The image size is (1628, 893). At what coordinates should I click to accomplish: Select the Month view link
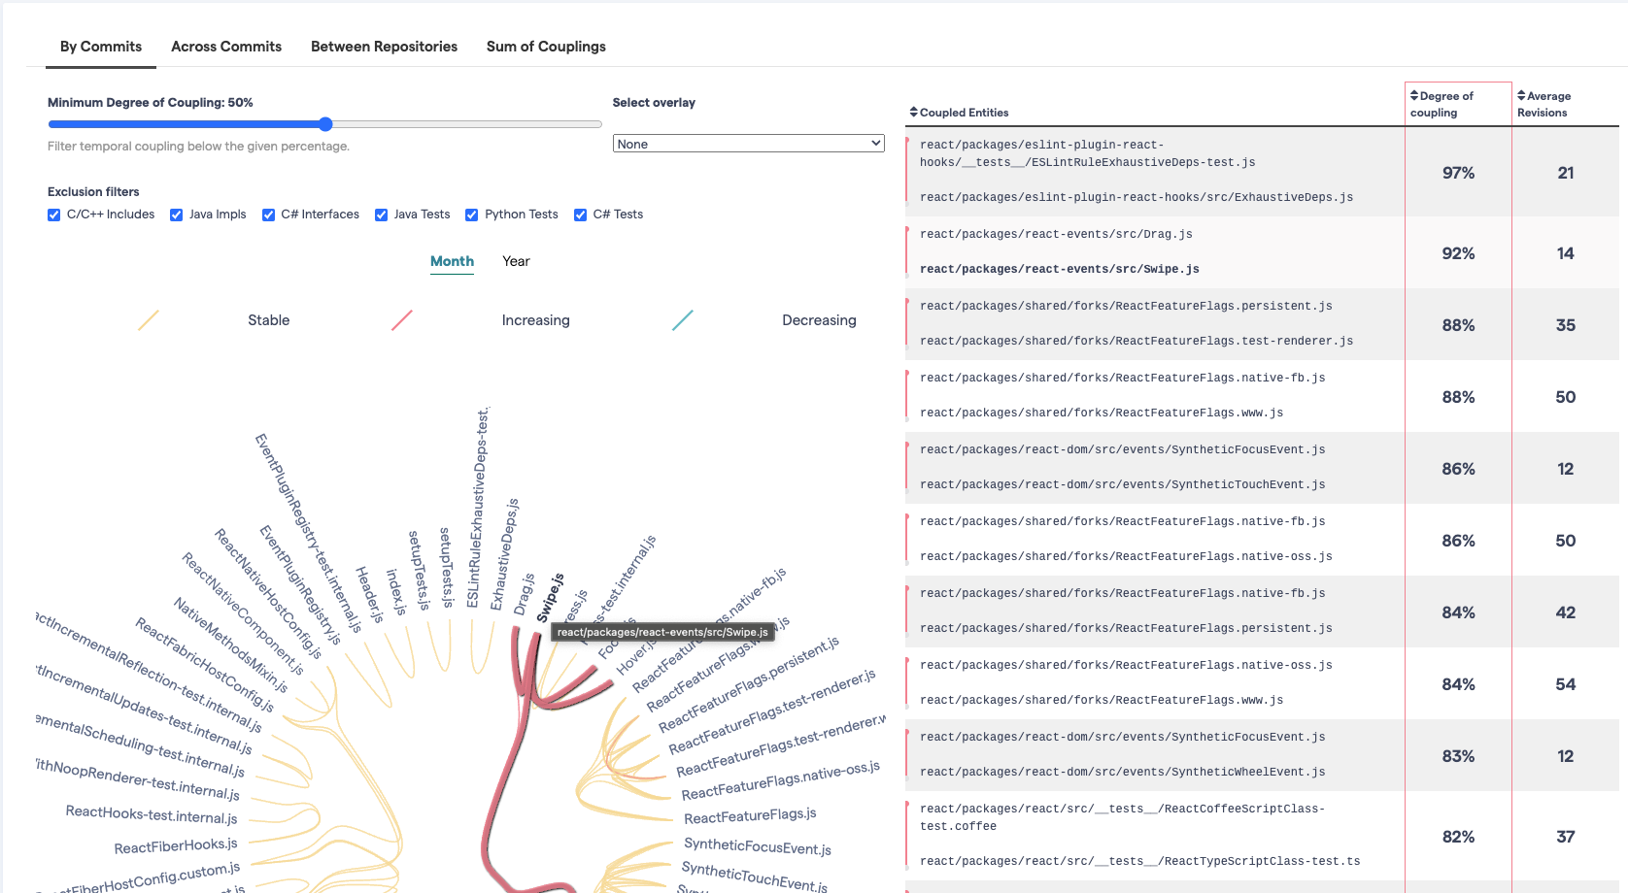click(452, 261)
